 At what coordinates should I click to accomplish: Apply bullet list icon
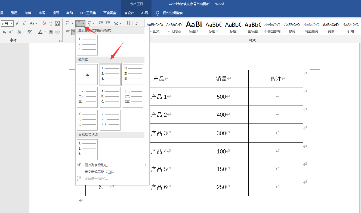[67, 23]
